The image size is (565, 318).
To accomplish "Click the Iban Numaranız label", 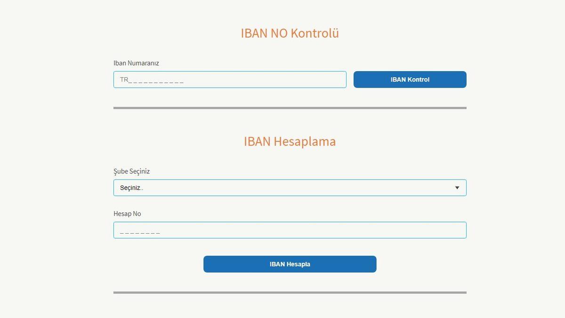I will (x=136, y=63).
